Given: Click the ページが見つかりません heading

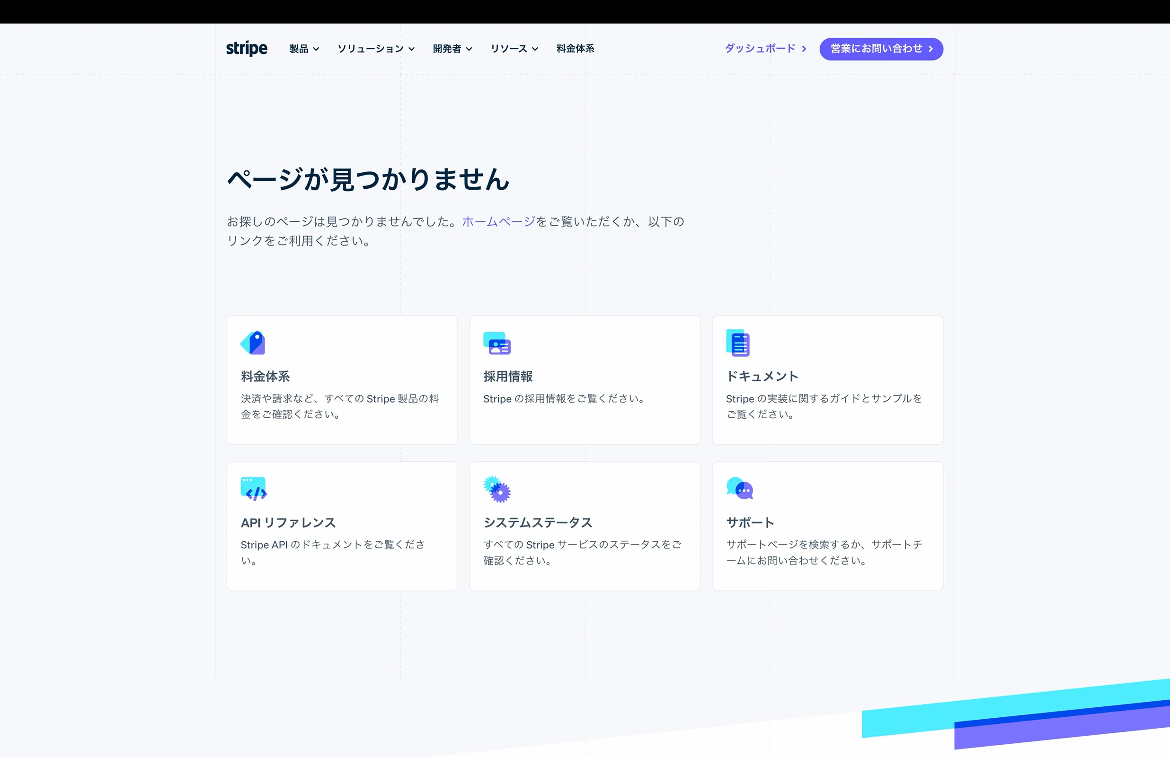Looking at the screenshot, I should click(368, 179).
